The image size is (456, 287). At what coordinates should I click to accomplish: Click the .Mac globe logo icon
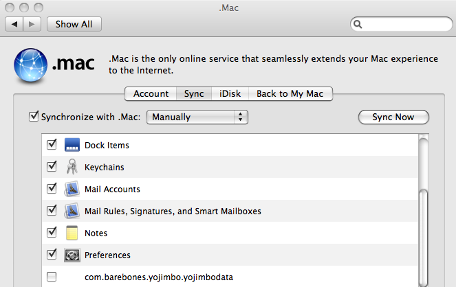(29, 65)
